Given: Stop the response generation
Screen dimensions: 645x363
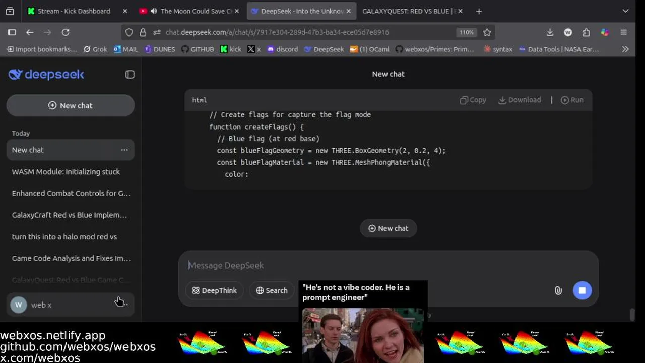Looking at the screenshot, I should 582,290.
